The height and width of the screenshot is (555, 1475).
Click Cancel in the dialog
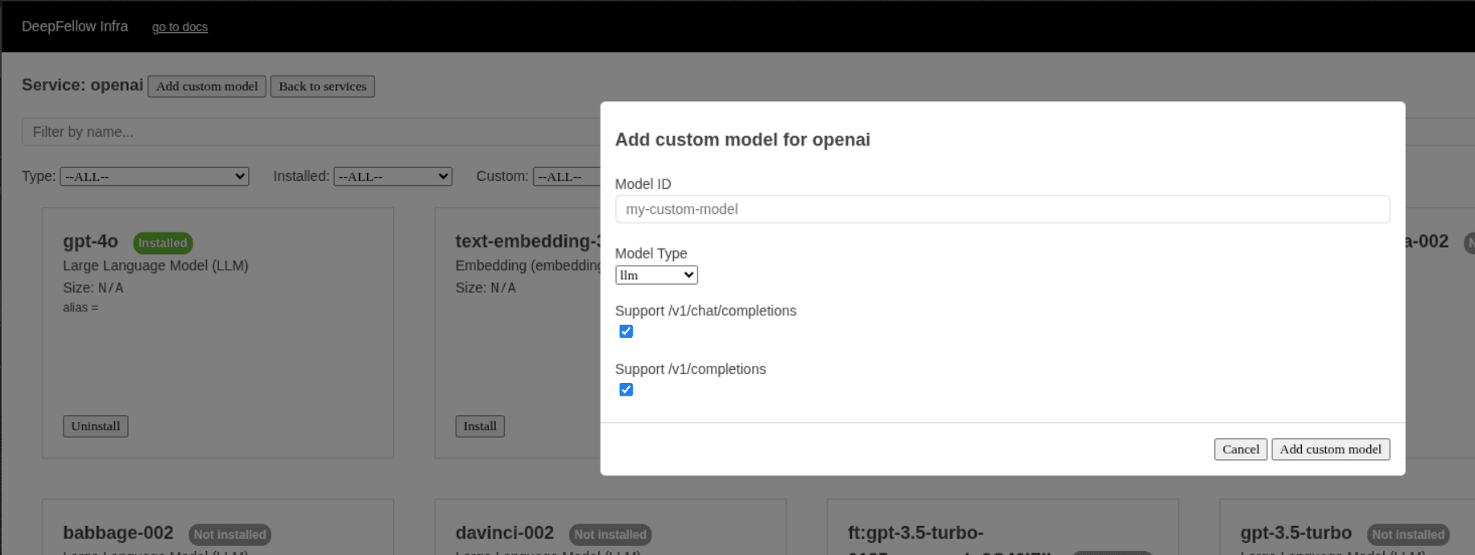1241,450
